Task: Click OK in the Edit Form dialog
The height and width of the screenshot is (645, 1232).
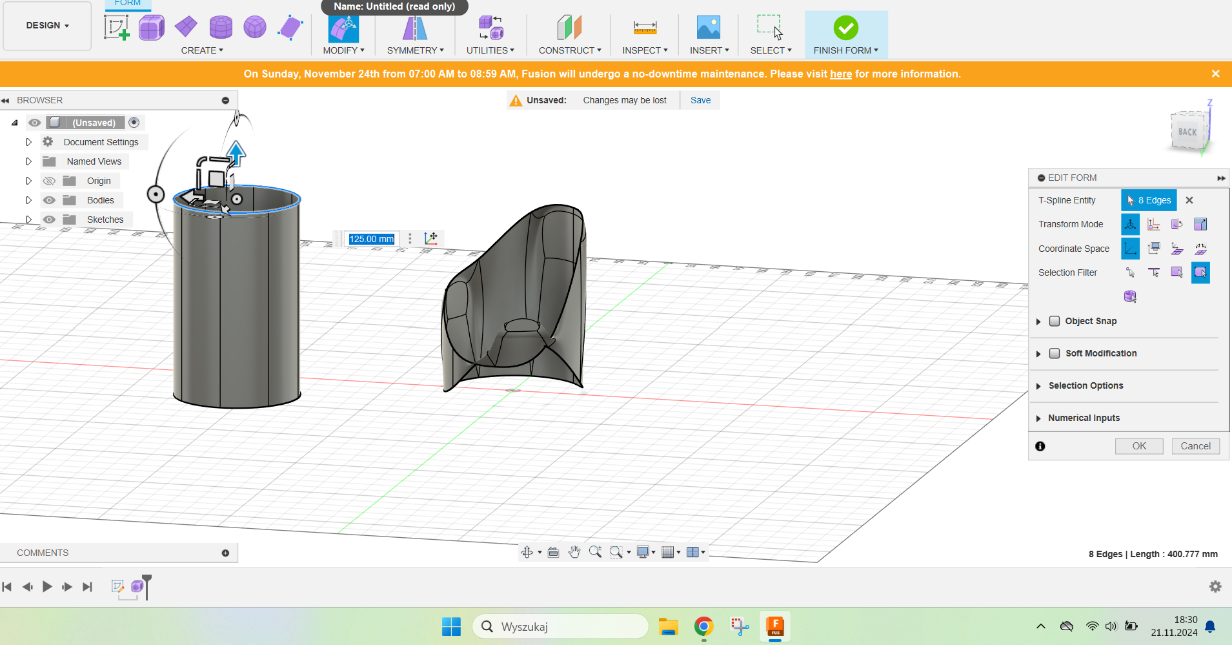Action: [1139, 446]
